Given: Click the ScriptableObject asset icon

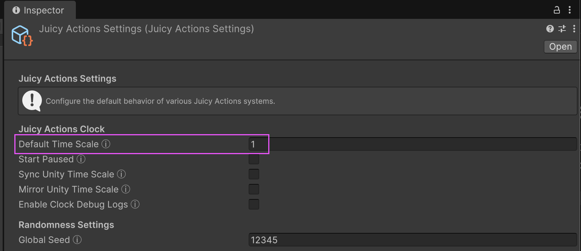Looking at the screenshot, I should [x=22, y=35].
